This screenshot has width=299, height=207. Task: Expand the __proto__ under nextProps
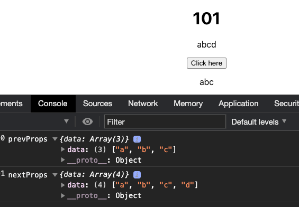[x=63, y=195]
